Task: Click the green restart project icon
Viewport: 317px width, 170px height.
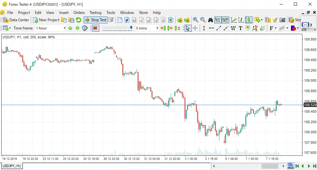Action: pyautogui.click(x=78, y=20)
